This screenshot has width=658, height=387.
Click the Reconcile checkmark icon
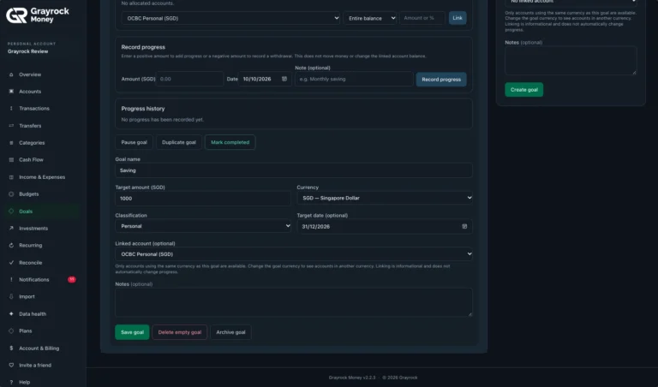pyautogui.click(x=11, y=263)
